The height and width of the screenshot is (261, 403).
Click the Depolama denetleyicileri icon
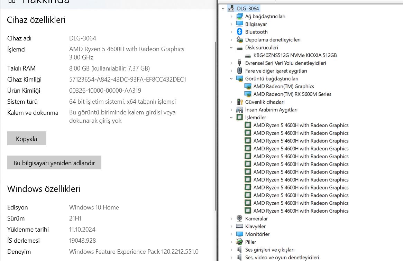tap(239, 39)
